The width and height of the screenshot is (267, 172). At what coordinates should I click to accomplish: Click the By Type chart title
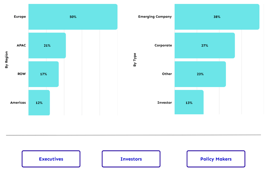coord(135,60)
